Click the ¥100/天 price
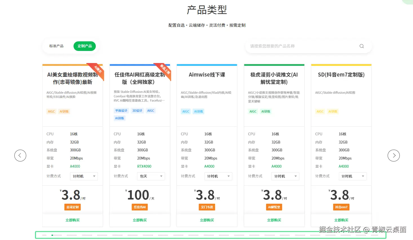The height and width of the screenshot is (240, 413). pos(140,195)
